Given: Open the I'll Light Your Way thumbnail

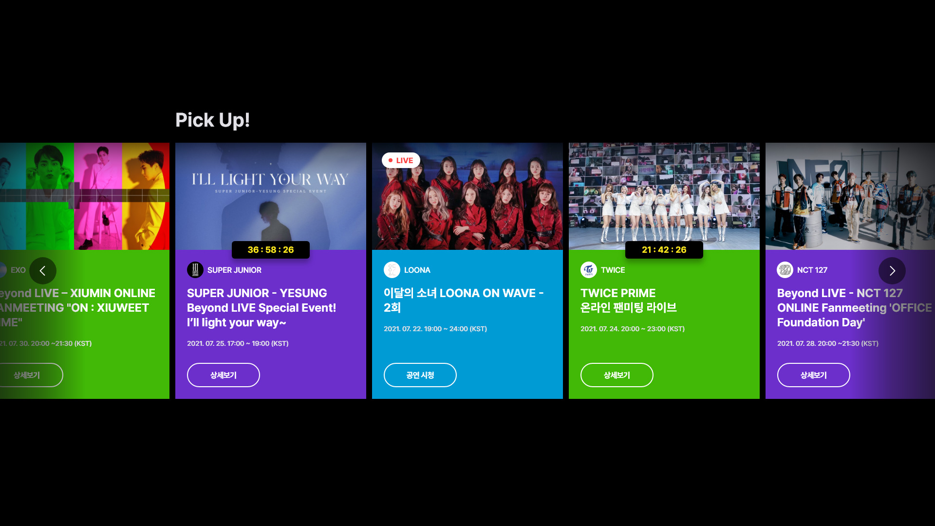Looking at the screenshot, I should pyautogui.click(x=271, y=196).
